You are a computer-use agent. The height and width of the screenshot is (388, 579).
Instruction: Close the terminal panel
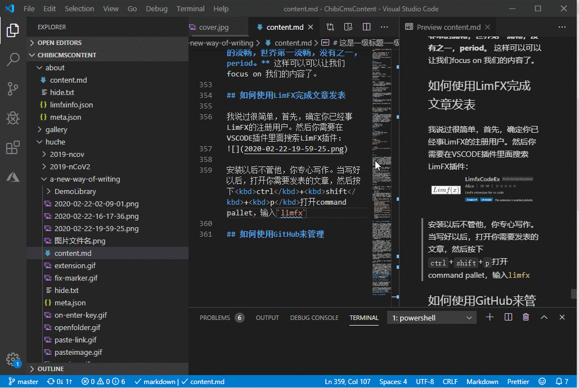562,317
